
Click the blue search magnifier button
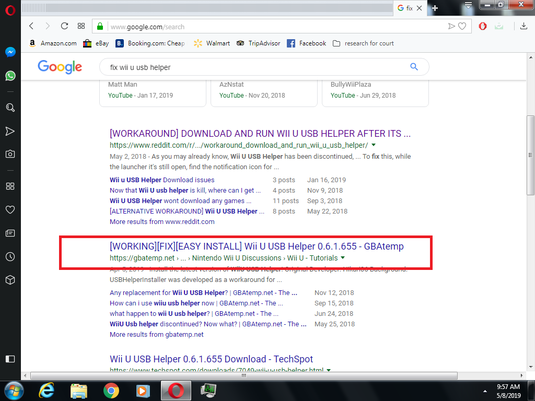coord(414,67)
